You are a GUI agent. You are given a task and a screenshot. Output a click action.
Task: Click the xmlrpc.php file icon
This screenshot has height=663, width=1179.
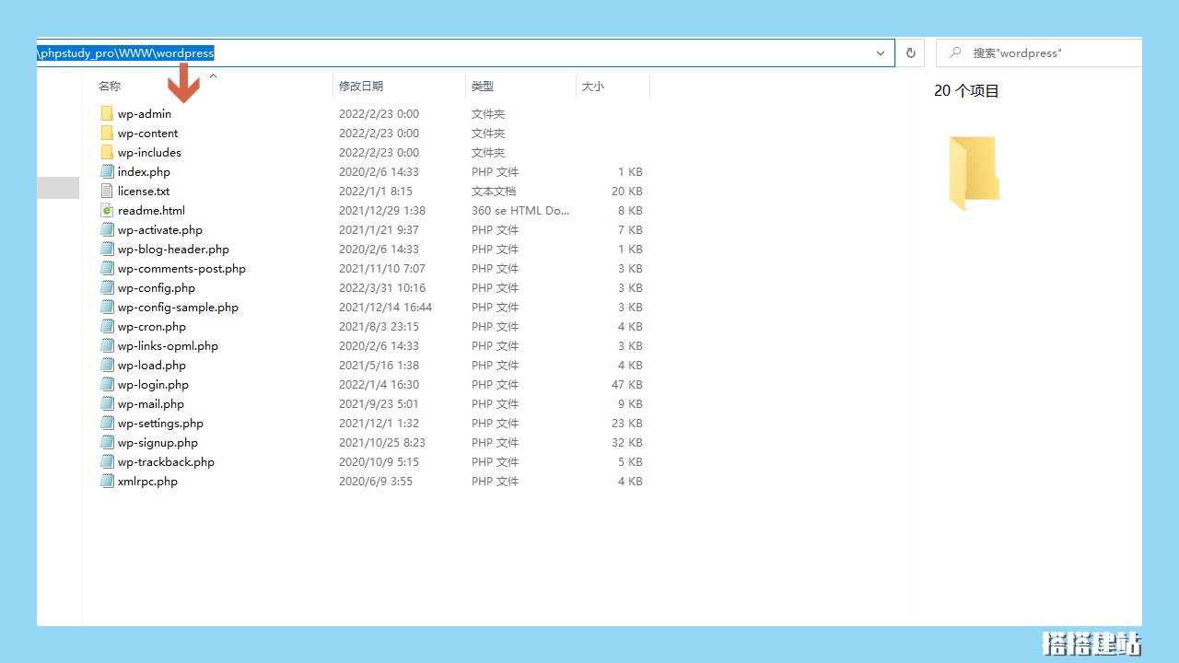pyautogui.click(x=107, y=482)
